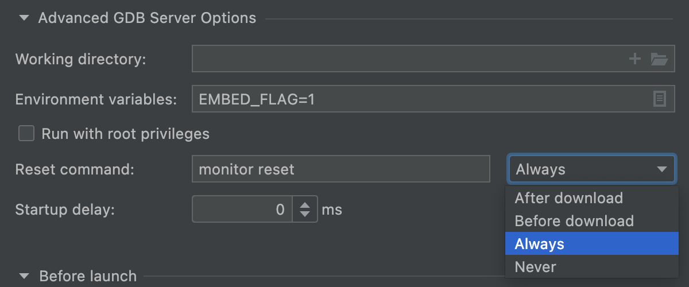Collapse Advanced GDB Server Options section

tap(24, 18)
